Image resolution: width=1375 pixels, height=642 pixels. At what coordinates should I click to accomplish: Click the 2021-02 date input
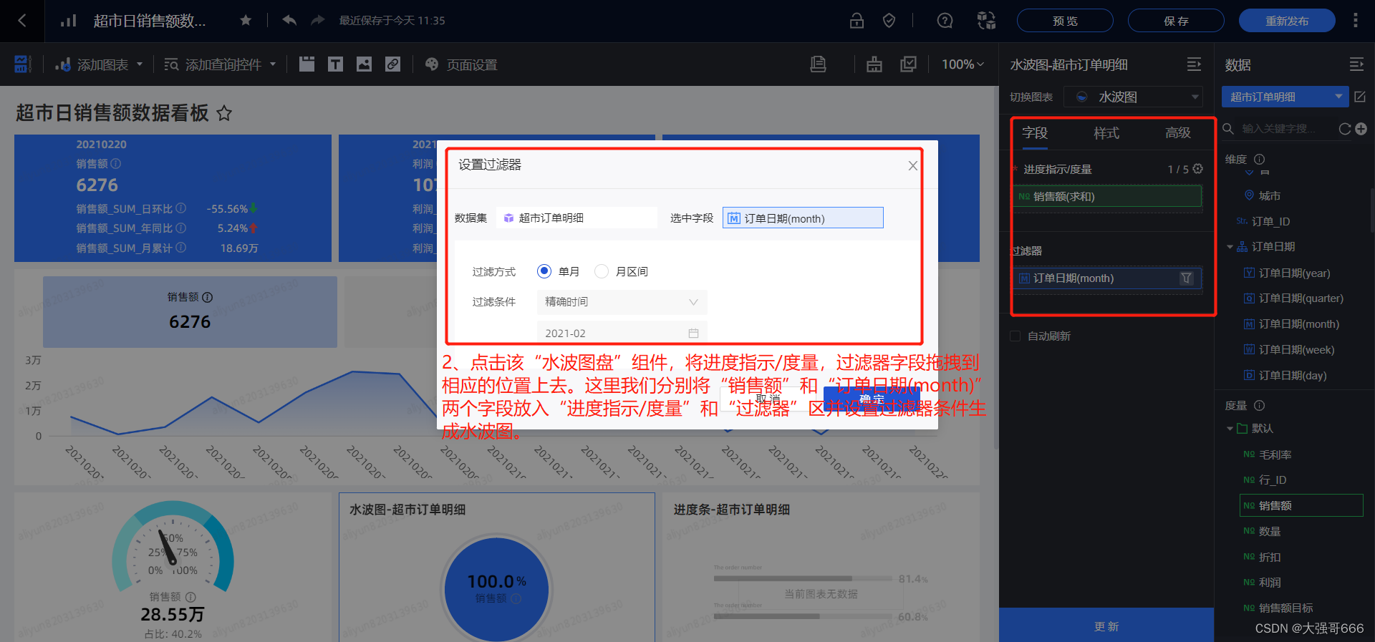click(622, 333)
